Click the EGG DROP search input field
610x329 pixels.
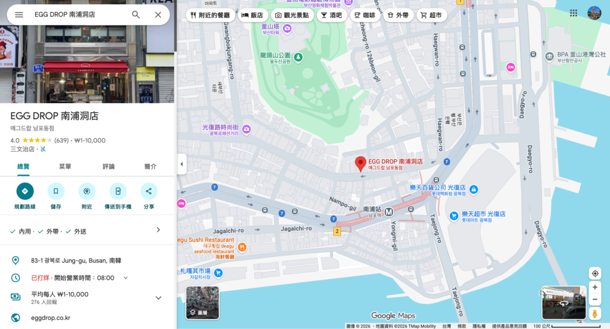[x=78, y=15]
